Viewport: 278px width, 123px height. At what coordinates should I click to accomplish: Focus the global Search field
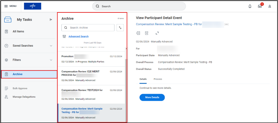[x=139, y=6]
